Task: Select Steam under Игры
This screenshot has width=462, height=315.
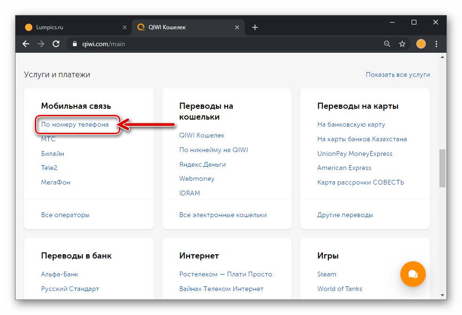Action: pos(327,274)
